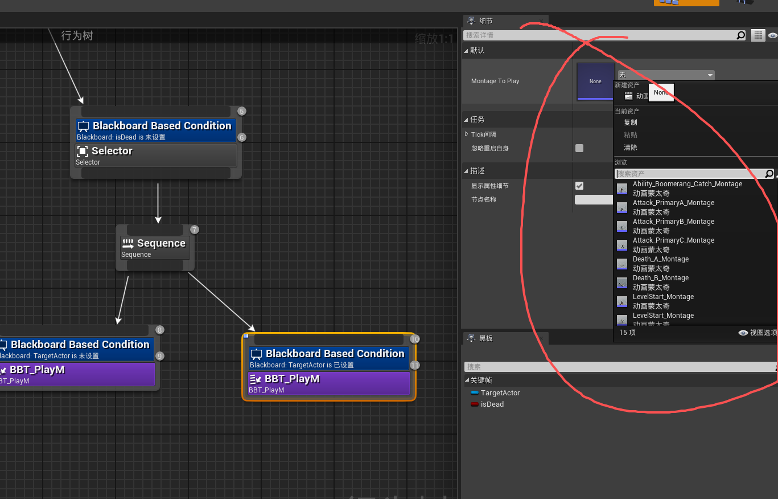Viewport: 778px width, 499px height.
Task: Toggle the eye visibility filter in 细节 panel
Action: pyautogui.click(x=772, y=35)
